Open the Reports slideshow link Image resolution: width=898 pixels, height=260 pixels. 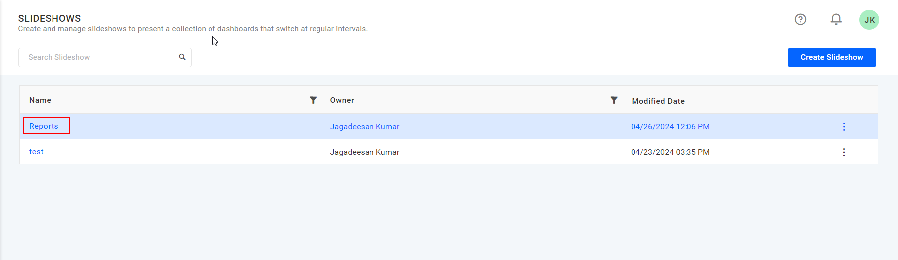click(x=44, y=126)
